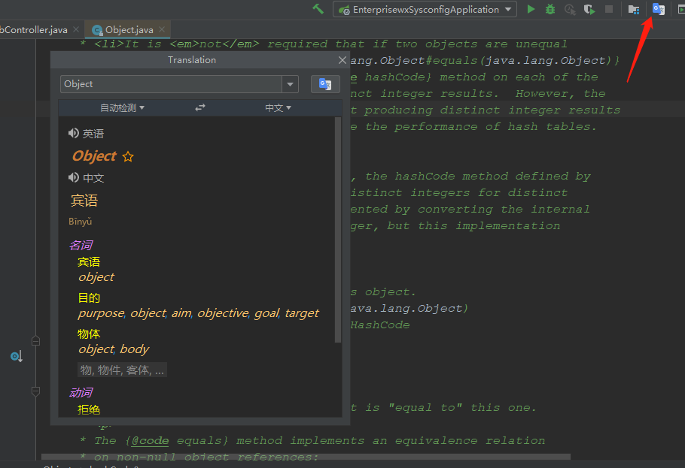The height and width of the screenshot is (468, 685).
Task: Open the EnterprisewxSysconfigApplication run configuration dropdown
Action: [425, 9]
